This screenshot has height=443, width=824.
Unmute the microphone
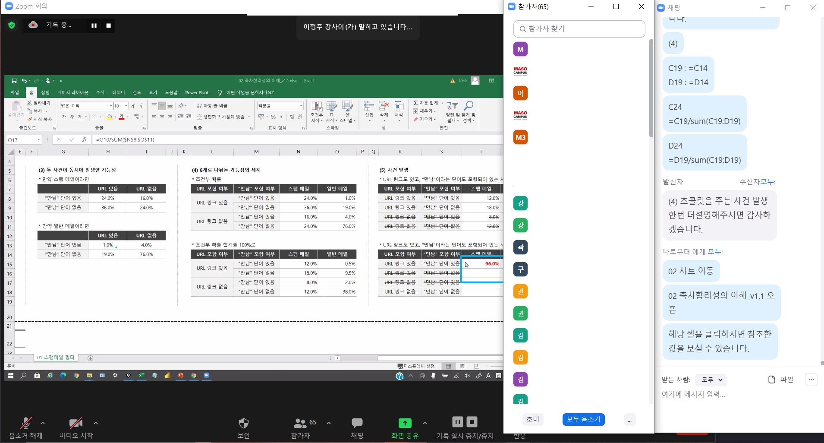pos(26,423)
